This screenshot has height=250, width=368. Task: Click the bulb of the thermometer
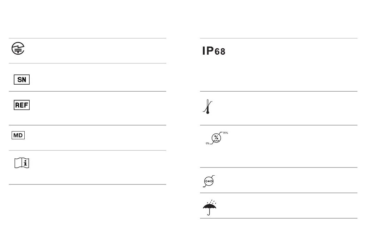click(208, 112)
